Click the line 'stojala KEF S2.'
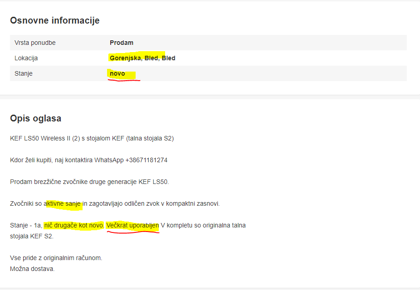 32,236
